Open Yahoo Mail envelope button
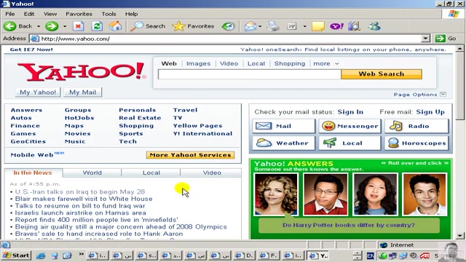This screenshot has height=262, width=466. (x=283, y=126)
